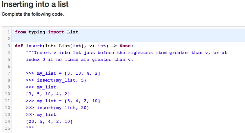Click line number 1 in gutter
Image resolution: width=245 pixels, height=133 pixels.
coord(9,32)
